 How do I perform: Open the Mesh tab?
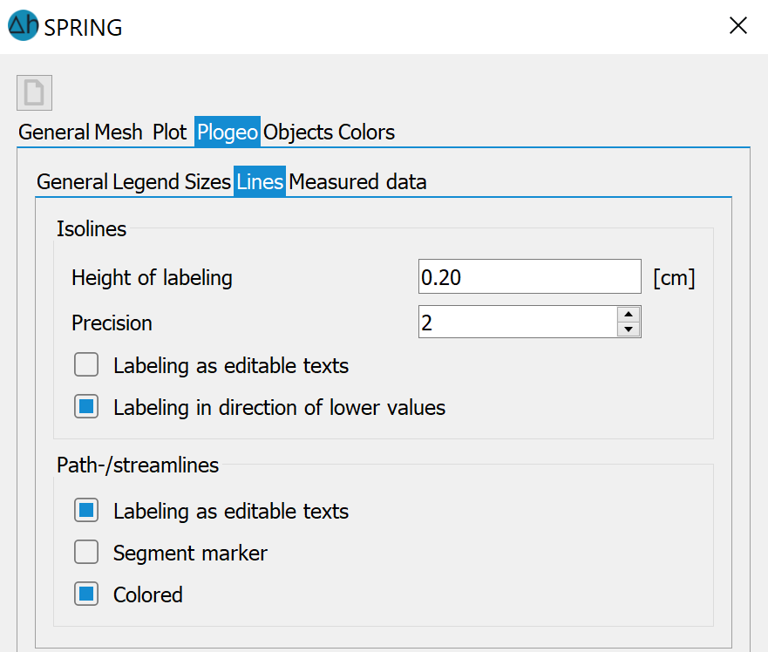point(118,132)
